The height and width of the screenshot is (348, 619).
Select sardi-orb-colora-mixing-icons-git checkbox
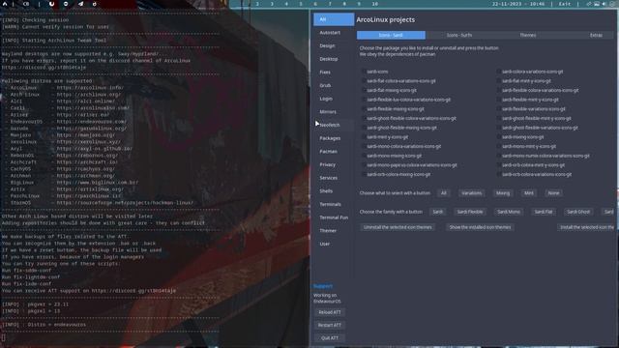pyautogui.click(x=364, y=174)
